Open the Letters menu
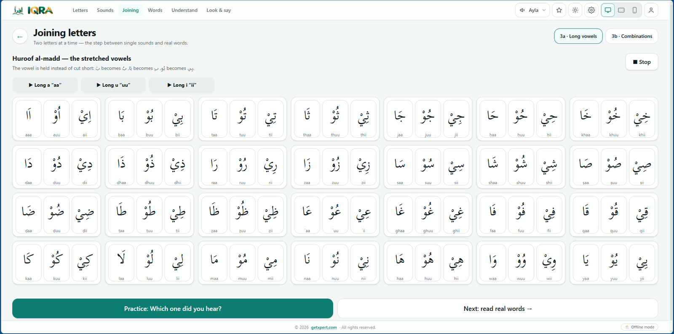Screen dimensions: 674x334 [x=80, y=10]
